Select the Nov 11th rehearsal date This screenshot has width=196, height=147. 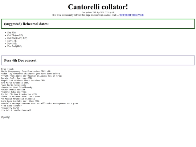tap(12, 41)
